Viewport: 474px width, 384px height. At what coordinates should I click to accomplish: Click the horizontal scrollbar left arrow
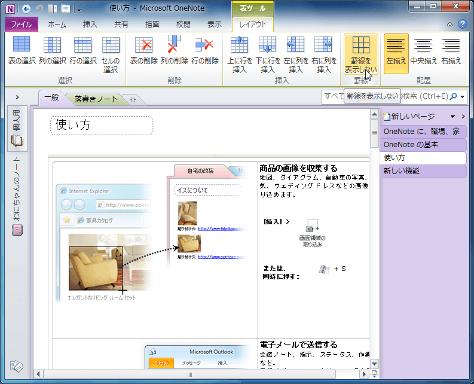tap(38, 374)
